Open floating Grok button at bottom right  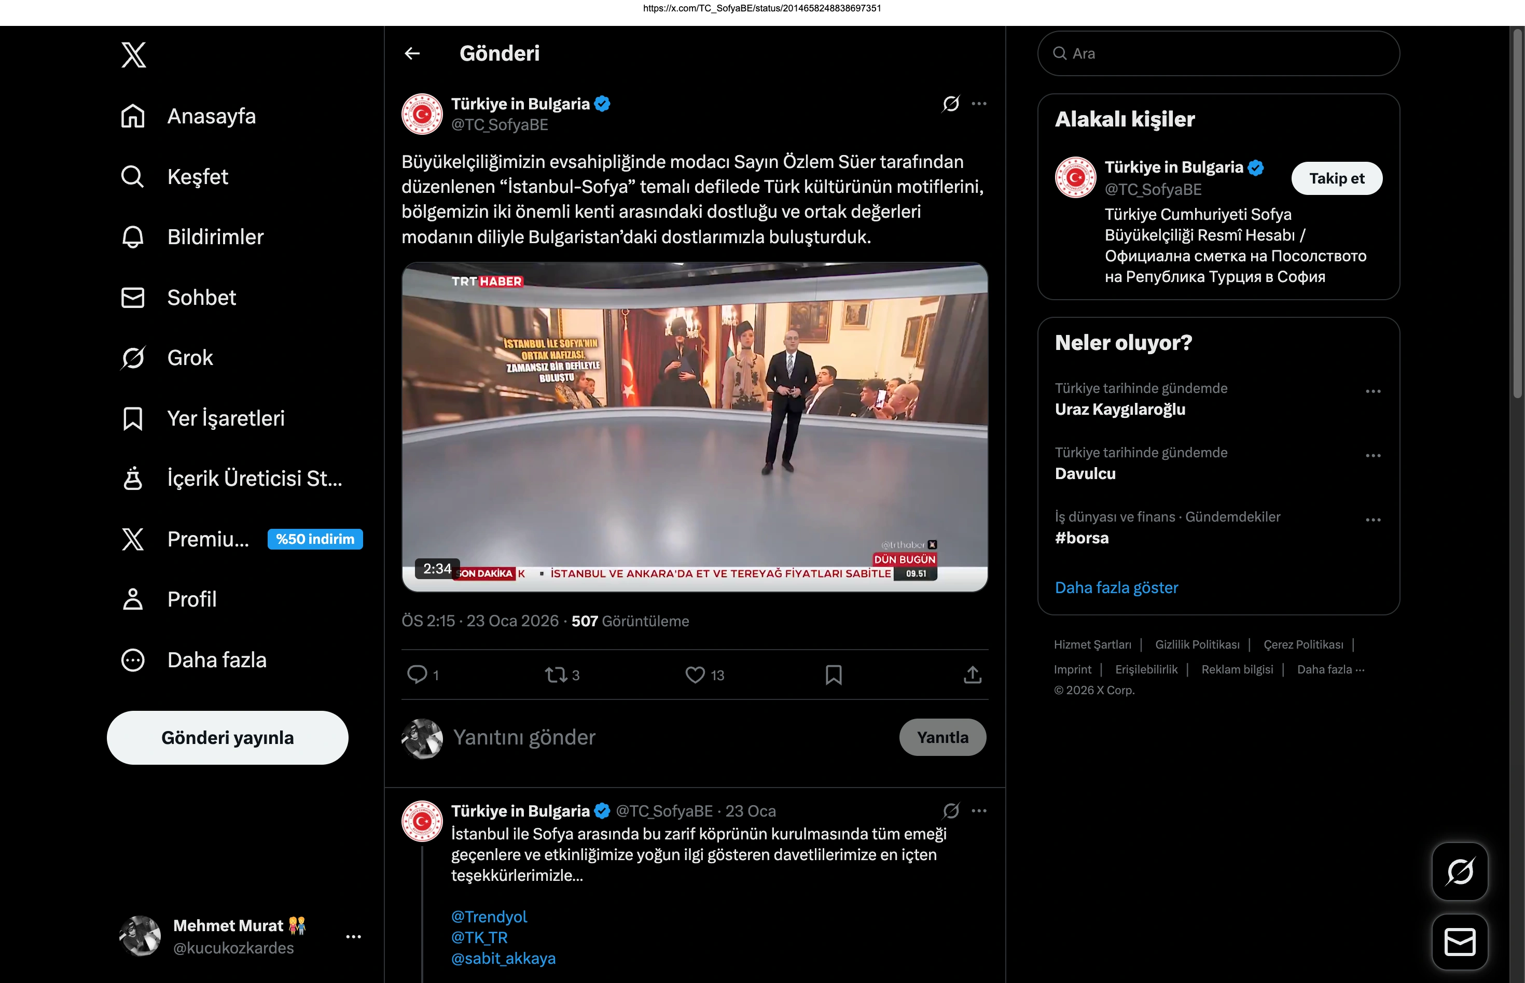(1460, 872)
